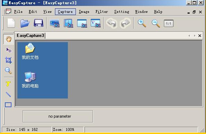This screenshot has height=134, width=206.
Task: Pick the yellow Text tool
Action: [8, 84]
